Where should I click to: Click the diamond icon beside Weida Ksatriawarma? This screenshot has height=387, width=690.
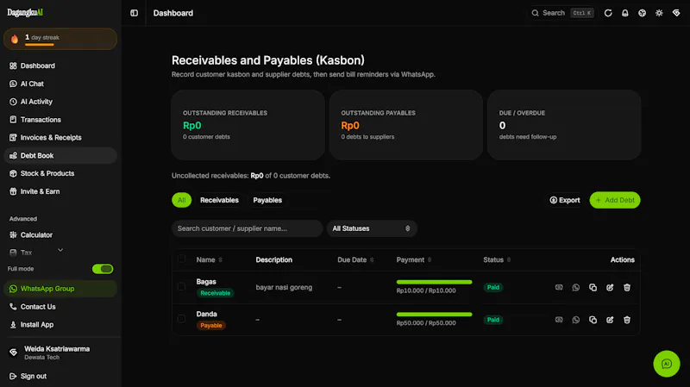point(13,353)
